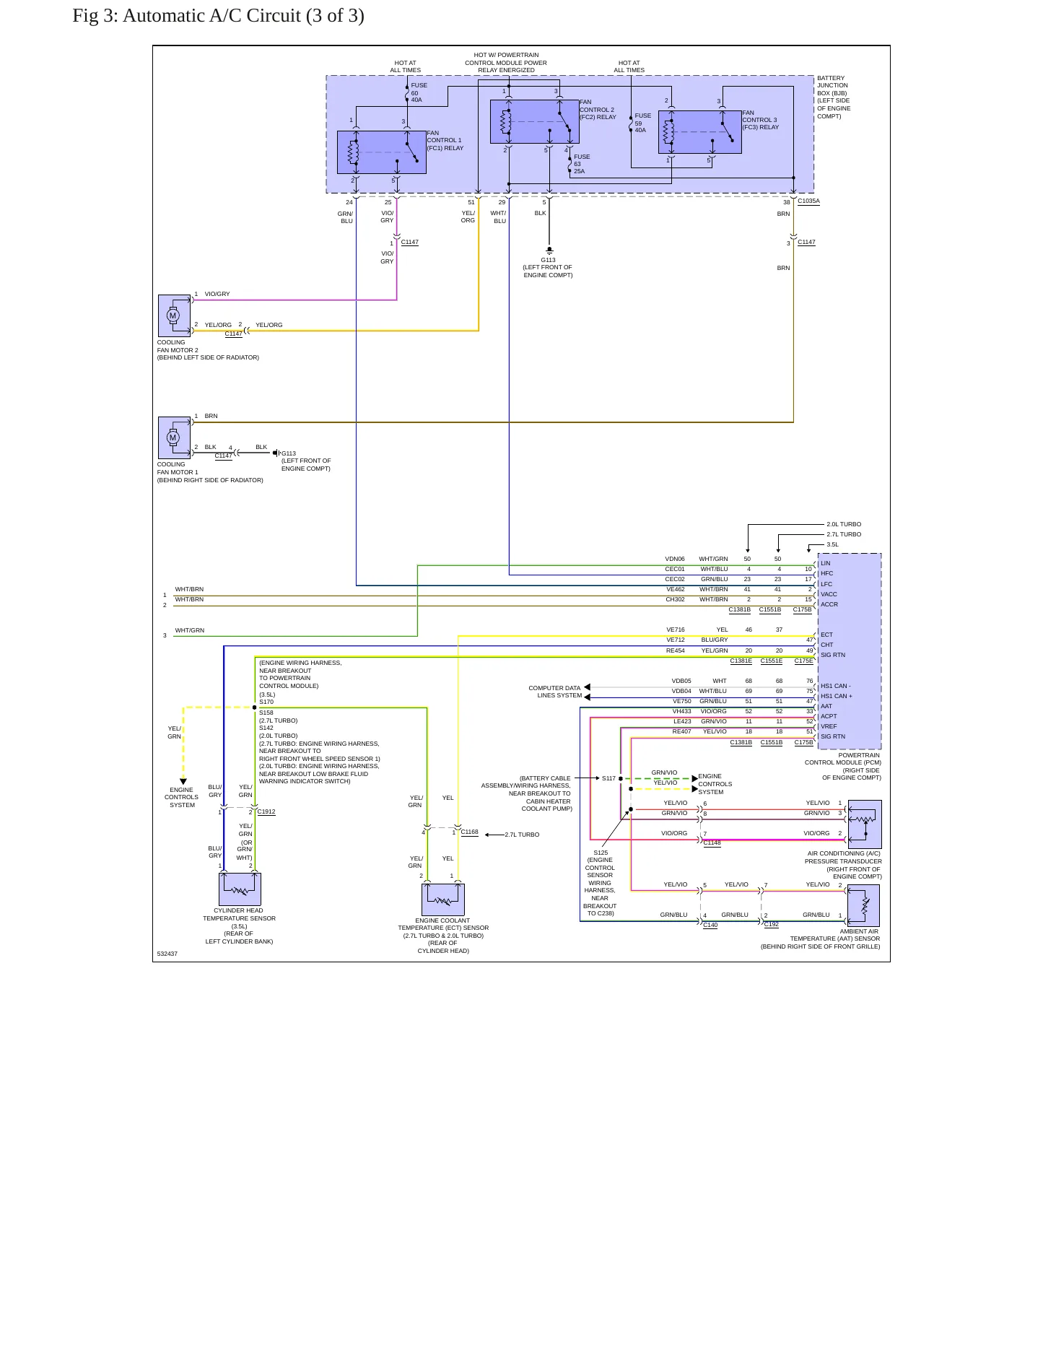1043x1350 pixels.
Task: Click the G113 ground symbol below the junction box
Action: [x=549, y=251]
